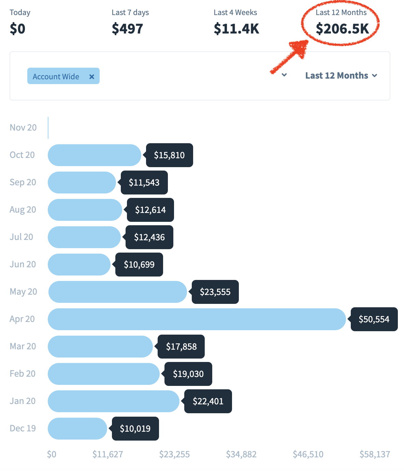Select the Apr 20 revenue bar
The height and width of the screenshot is (471, 404).
point(197,319)
